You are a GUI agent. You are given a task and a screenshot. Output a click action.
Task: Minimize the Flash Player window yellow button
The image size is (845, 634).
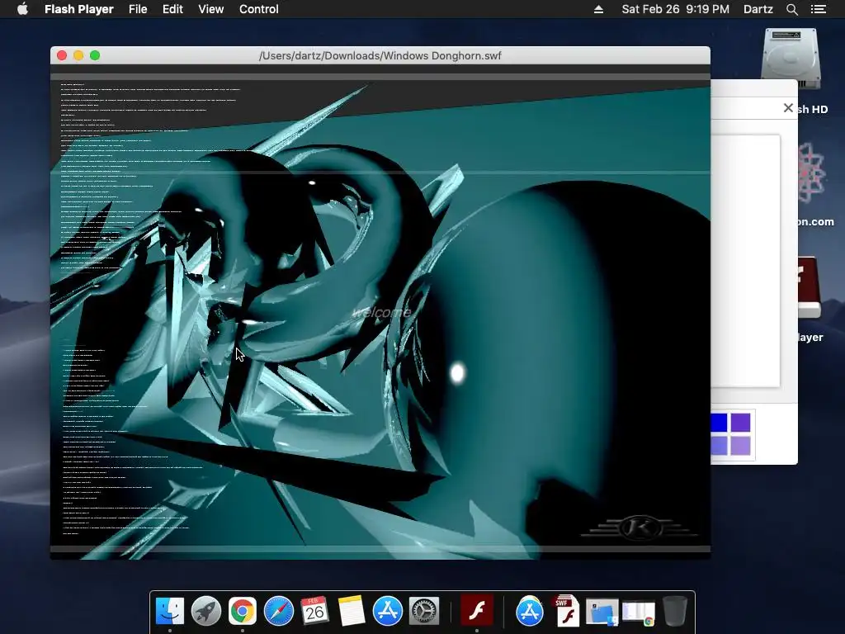78,55
